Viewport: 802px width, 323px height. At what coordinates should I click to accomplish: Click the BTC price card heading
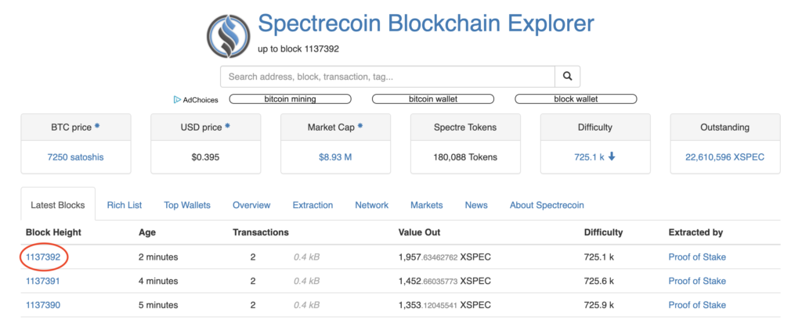[71, 127]
